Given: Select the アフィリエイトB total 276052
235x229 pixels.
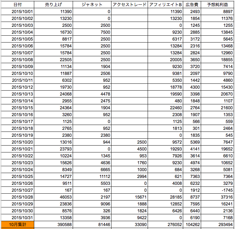Looking at the screenshot, I should pos(166,225).
